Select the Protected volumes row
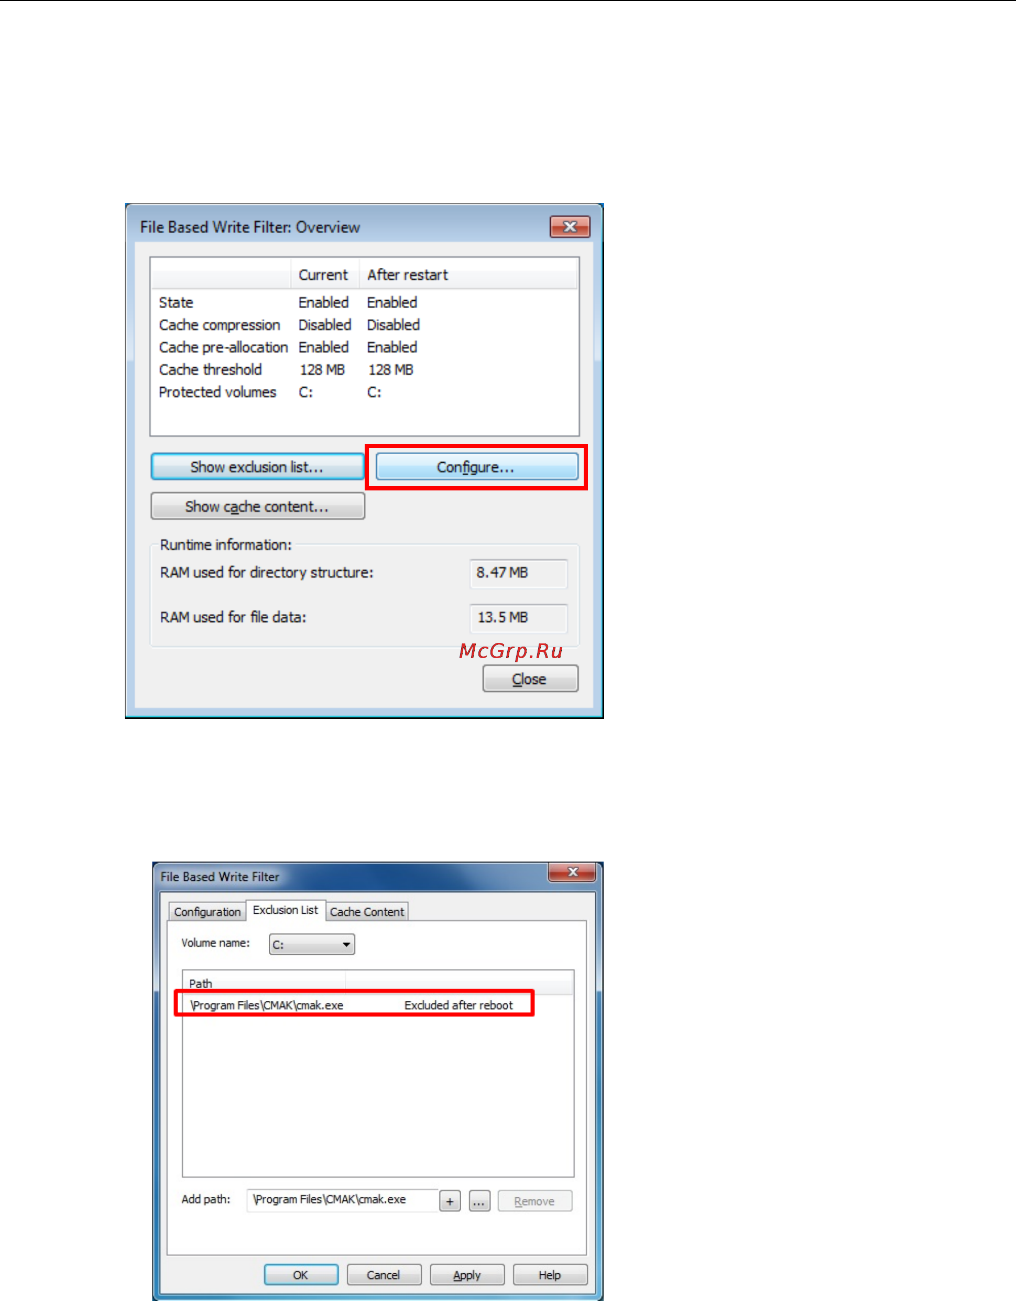 (x=364, y=392)
